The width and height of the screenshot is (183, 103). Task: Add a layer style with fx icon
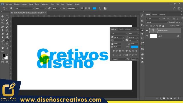click(160, 98)
